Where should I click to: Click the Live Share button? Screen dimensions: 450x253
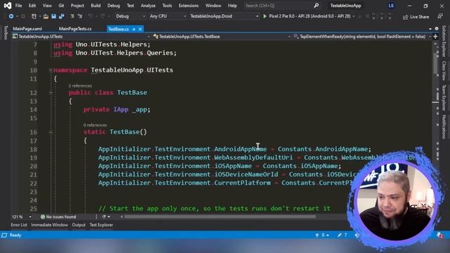point(416,17)
